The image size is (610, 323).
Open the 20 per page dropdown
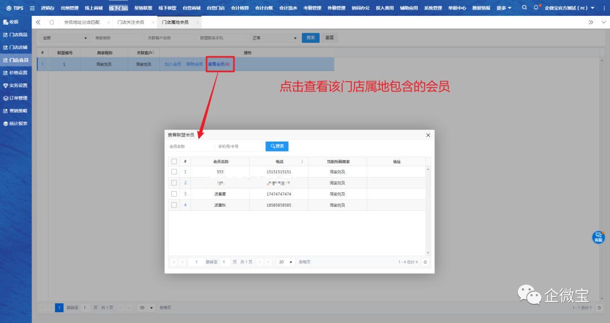point(285,262)
